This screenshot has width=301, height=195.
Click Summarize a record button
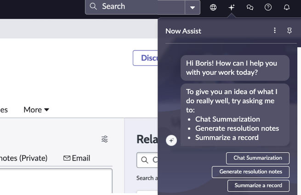pyautogui.click(x=258, y=186)
